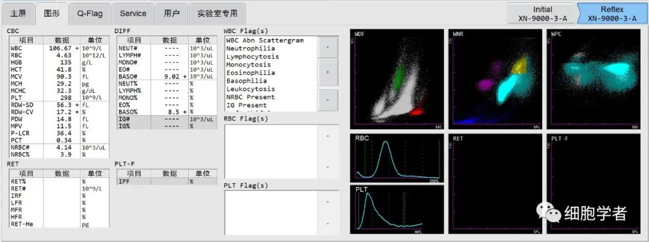This screenshot has height=242, width=649.
Task: Open the WPC scattergram thumbnail
Action: (x=594, y=79)
